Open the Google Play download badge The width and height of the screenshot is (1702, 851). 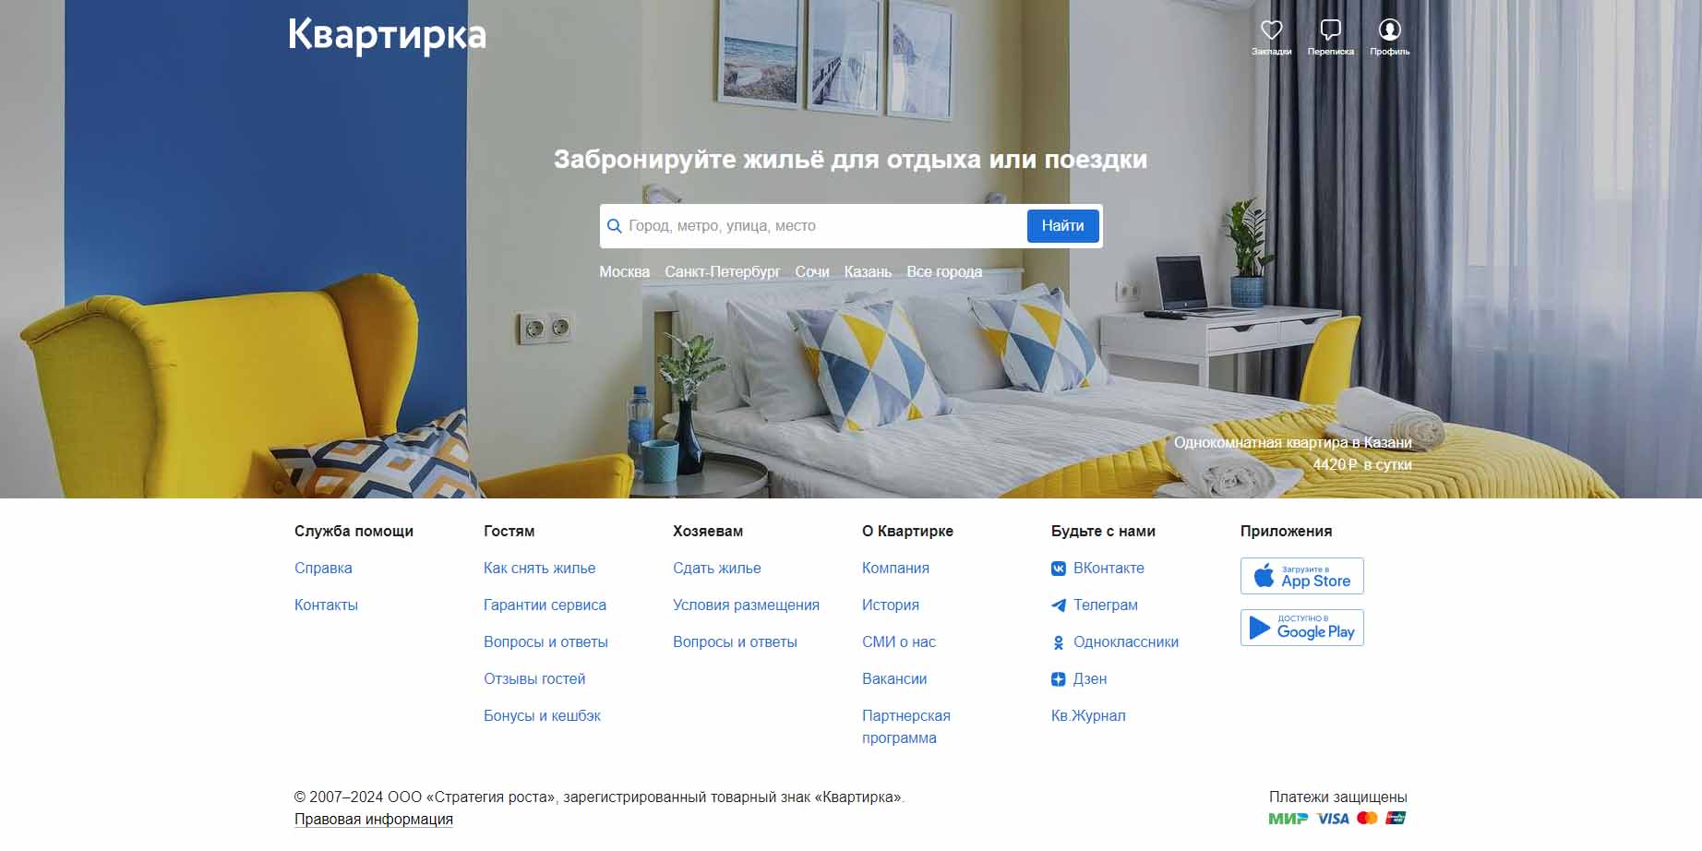(x=1301, y=628)
